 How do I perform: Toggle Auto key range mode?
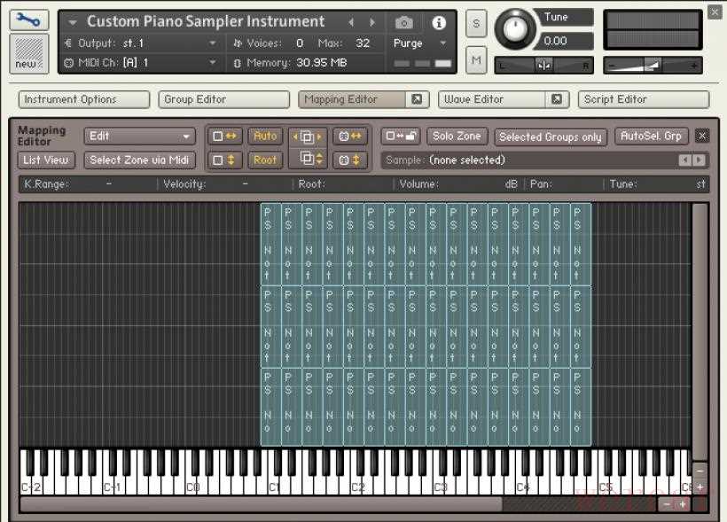(x=264, y=136)
